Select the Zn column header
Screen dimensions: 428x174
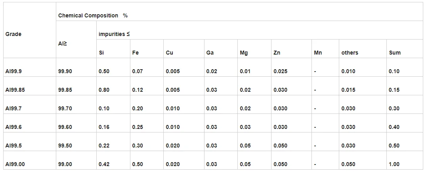pyautogui.click(x=277, y=53)
